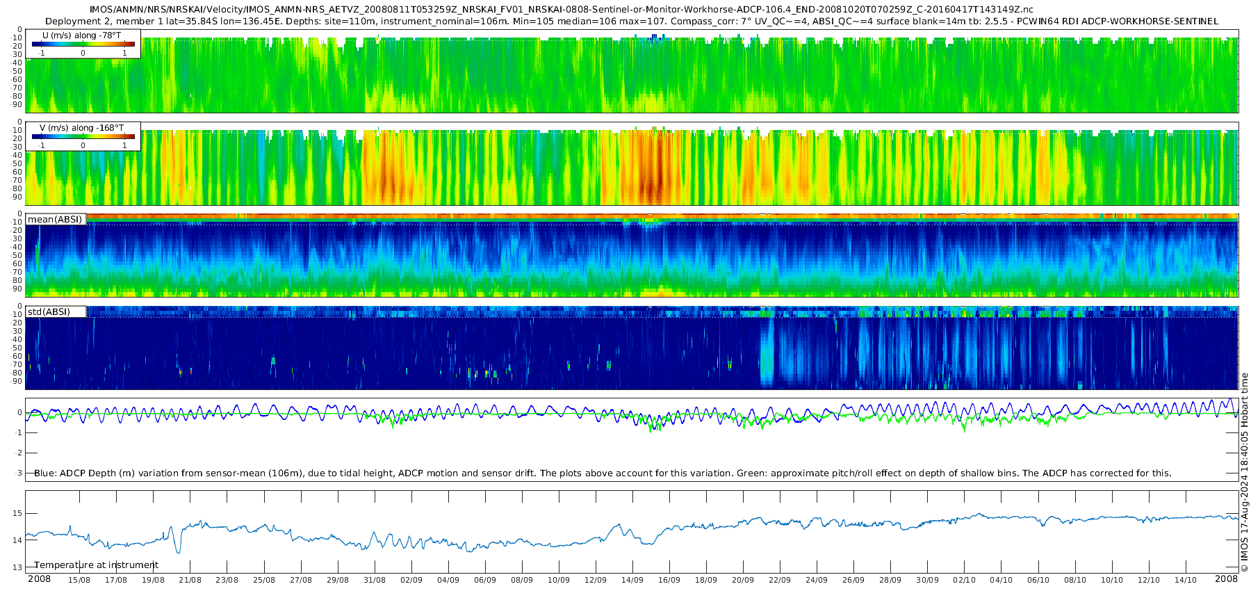Click the -2 tick on depth variation axis
The image size is (1251, 591).
click(19, 453)
